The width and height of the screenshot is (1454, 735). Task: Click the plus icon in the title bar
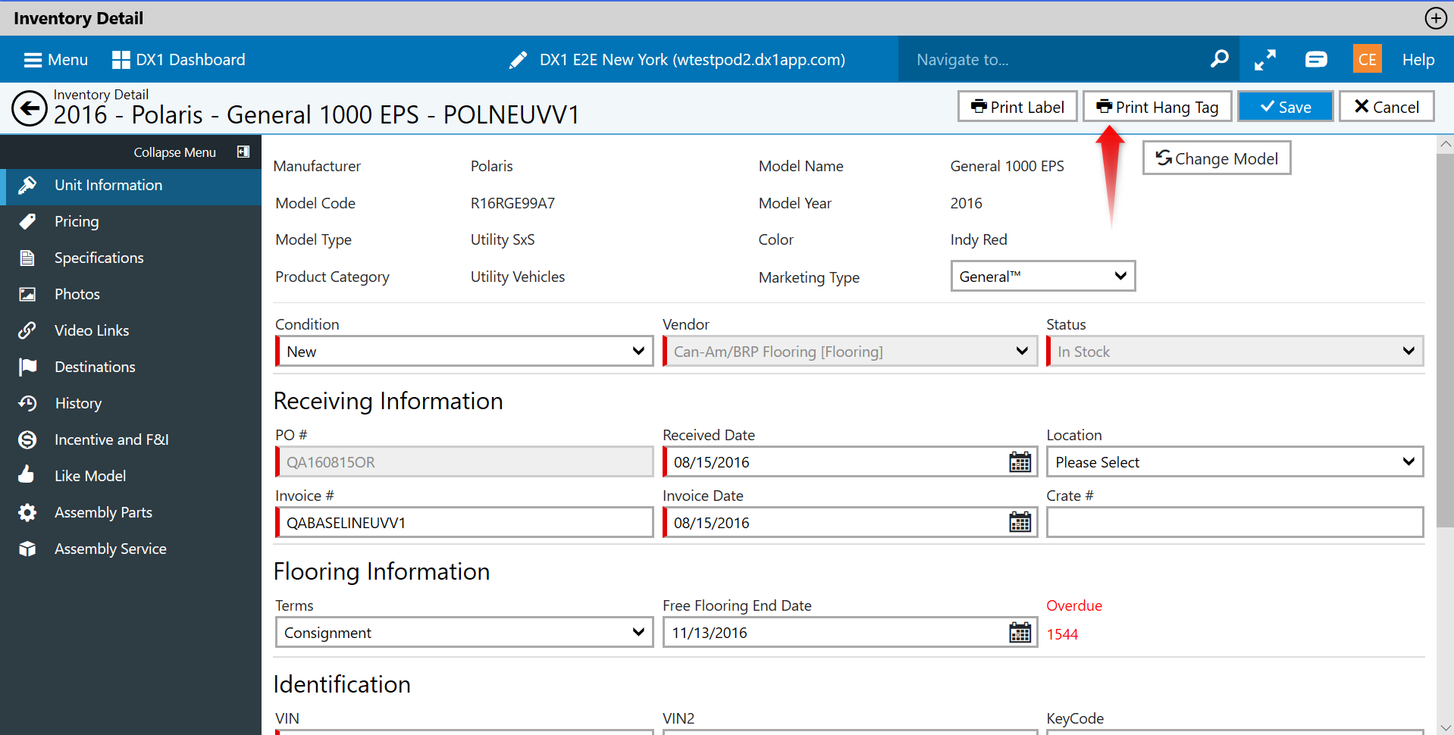(x=1436, y=18)
